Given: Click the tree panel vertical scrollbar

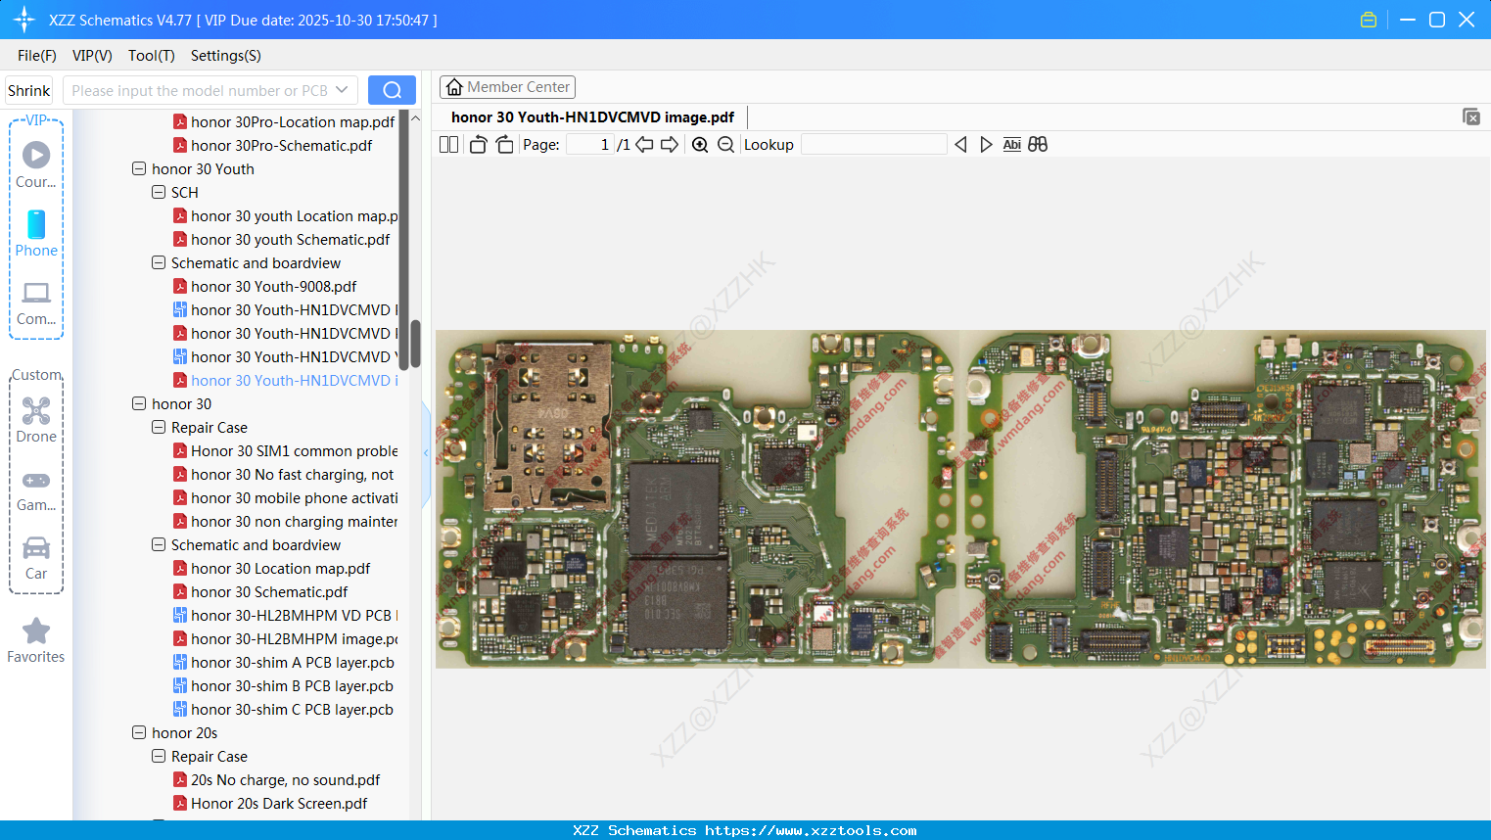Looking at the screenshot, I should [415, 343].
